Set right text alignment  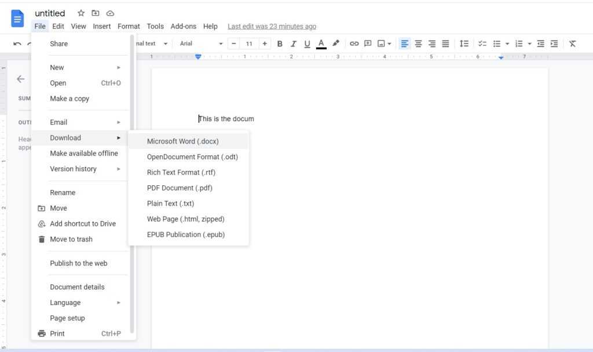pos(432,44)
